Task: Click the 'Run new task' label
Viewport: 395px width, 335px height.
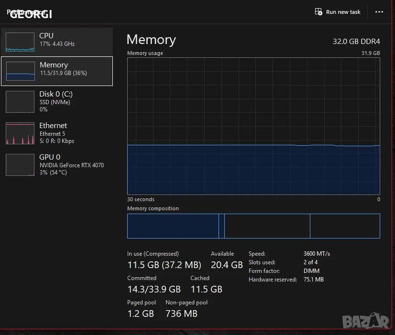Action: 343,12
